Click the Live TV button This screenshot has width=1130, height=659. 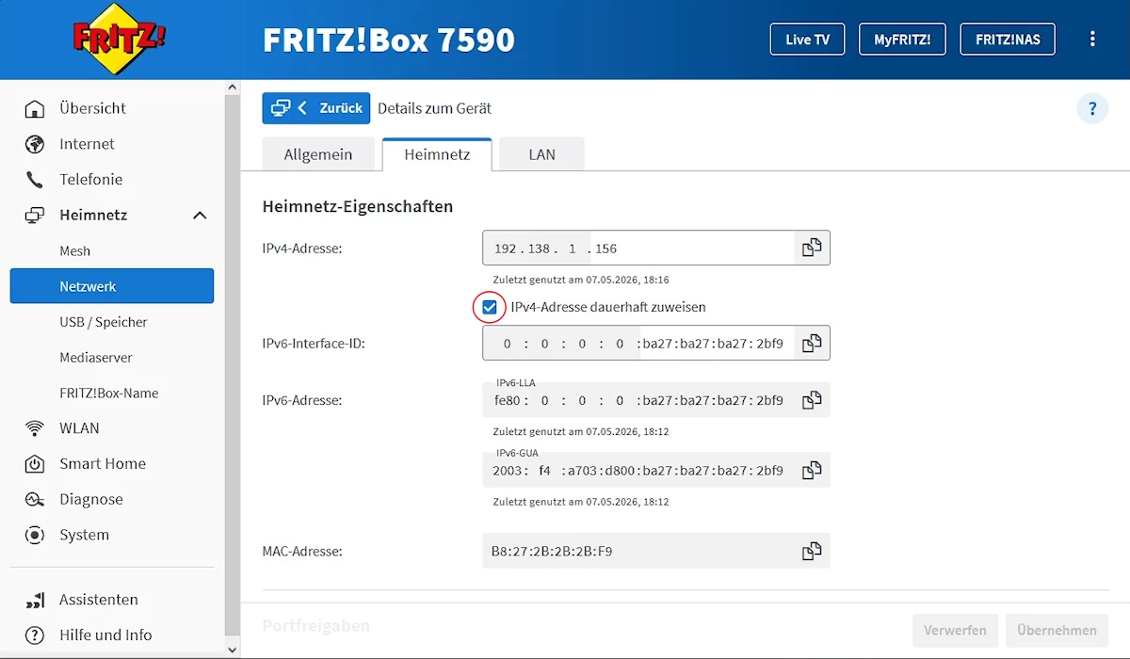pos(808,40)
